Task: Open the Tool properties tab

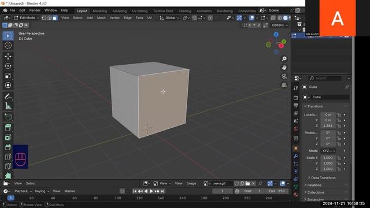Action: click(295, 88)
